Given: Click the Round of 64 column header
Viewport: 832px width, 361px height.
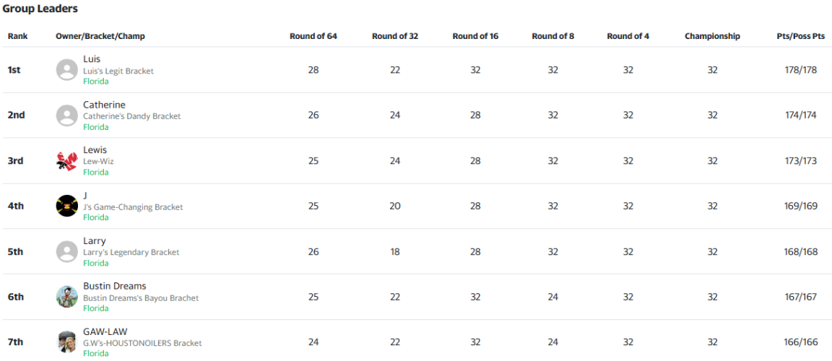Looking at the screenshot, I should coord(313,36).
